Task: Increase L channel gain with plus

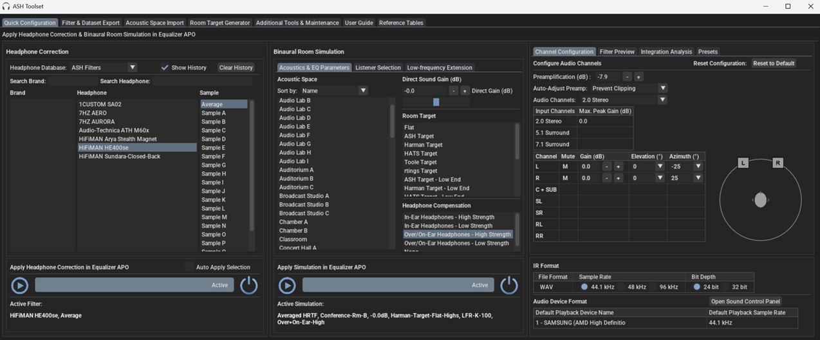Action: pos(618,166)
